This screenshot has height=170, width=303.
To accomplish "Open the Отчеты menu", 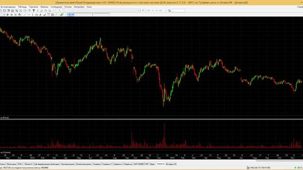I will point(68,7).
